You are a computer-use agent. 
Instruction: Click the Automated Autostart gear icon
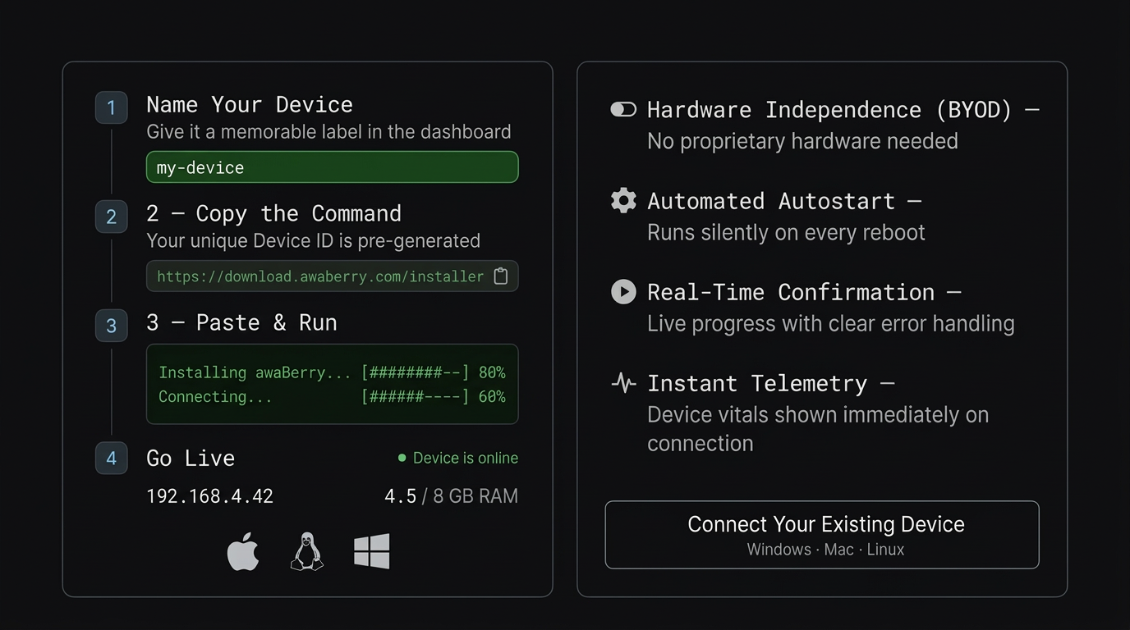point(623,200)
